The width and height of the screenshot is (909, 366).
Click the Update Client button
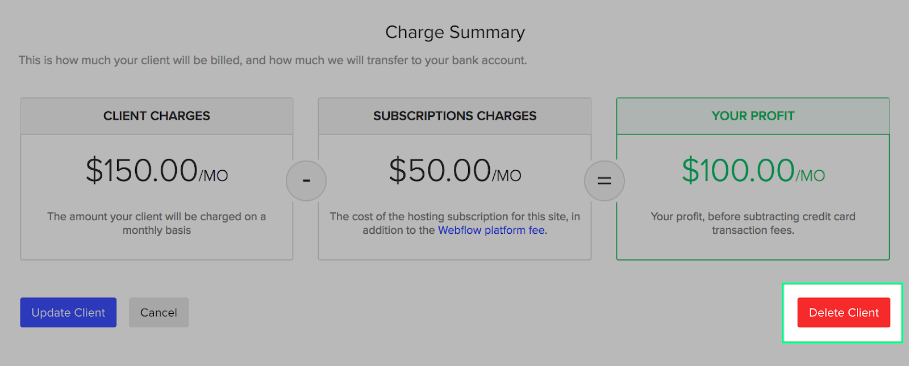[x=68, y=313]
